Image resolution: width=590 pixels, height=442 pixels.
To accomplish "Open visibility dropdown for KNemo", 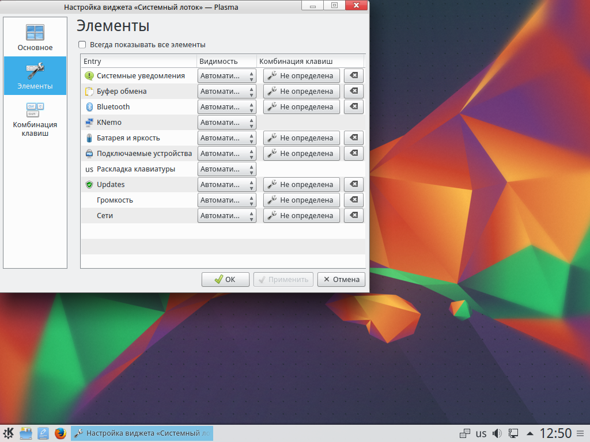I will [x=227, y=122].
